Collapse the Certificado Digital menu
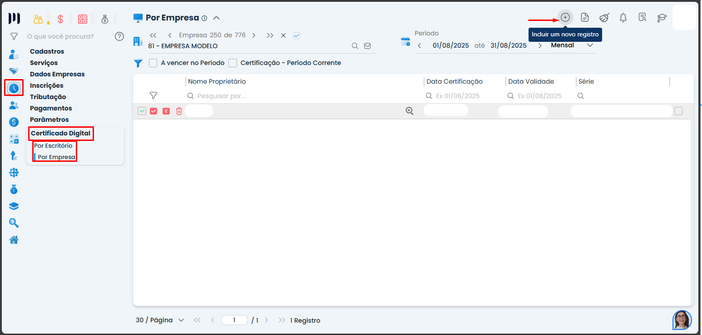 coord(61,133)
